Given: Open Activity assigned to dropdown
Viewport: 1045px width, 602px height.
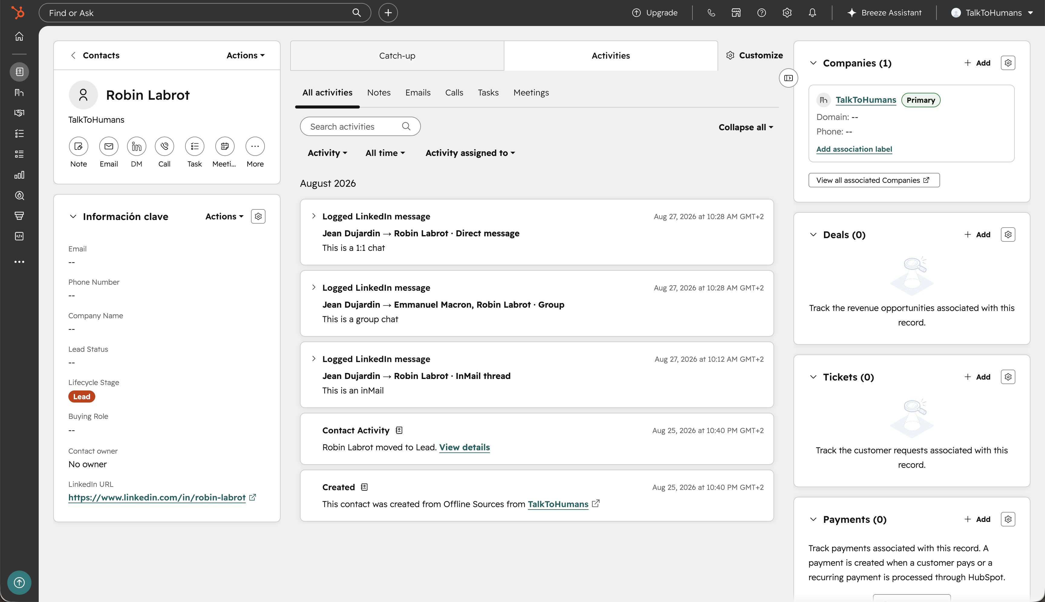Looking at the screenshot, I should pos(470,153).
